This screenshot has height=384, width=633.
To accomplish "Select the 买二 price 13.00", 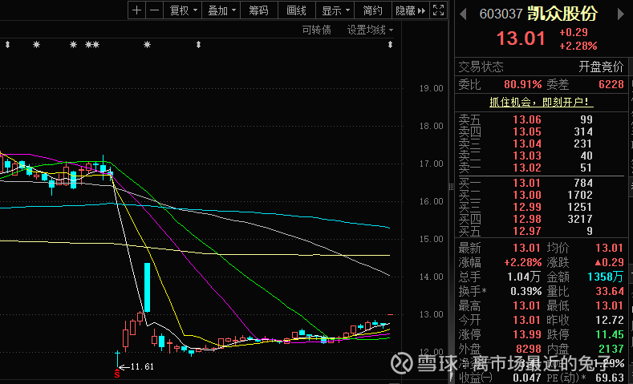I will 527,196.
